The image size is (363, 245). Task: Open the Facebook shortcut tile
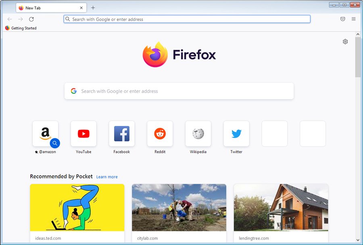pyautogui.click(x=121, y=133)
